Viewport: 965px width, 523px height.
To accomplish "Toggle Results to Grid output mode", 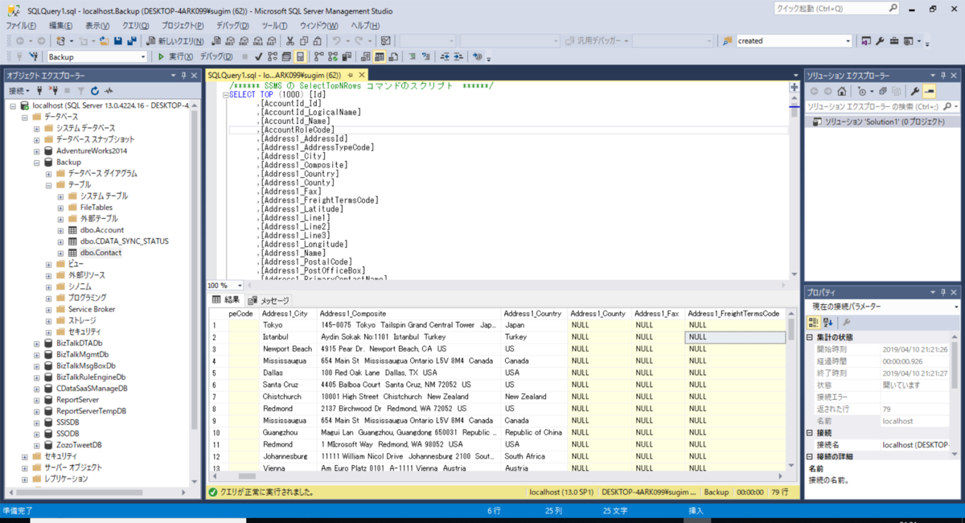I will pos(379,57).
